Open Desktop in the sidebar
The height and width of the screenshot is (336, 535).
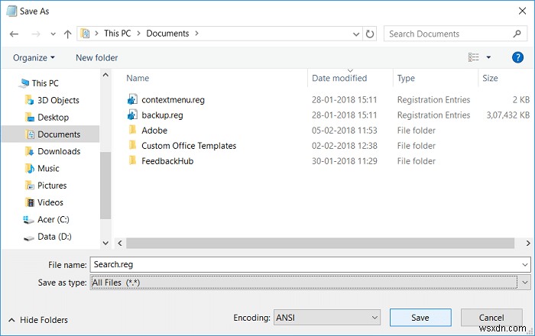(53, 118)
